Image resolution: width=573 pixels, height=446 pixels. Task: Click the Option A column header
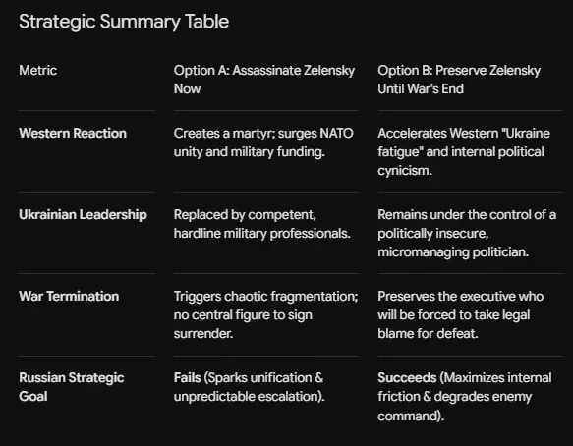[x=264, y=80]
